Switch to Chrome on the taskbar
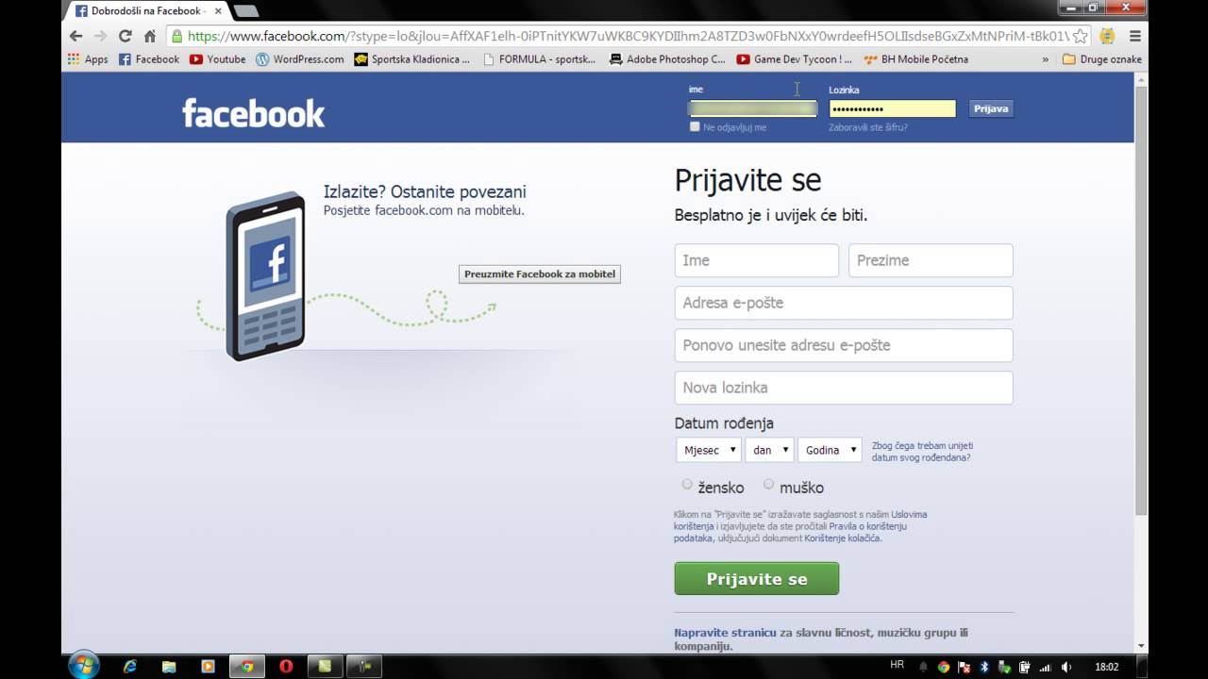Viewport: 1208px width, 679px height. tap(247, 666)
